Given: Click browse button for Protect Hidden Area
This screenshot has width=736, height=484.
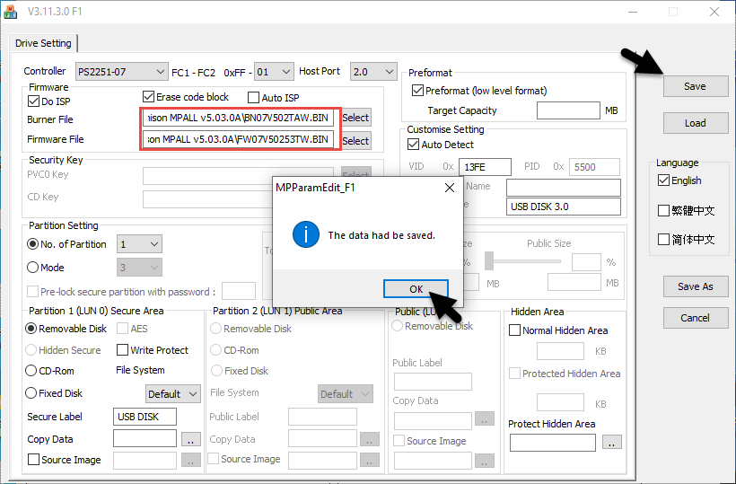Looking at the screenshot, I should pos(611,442).
